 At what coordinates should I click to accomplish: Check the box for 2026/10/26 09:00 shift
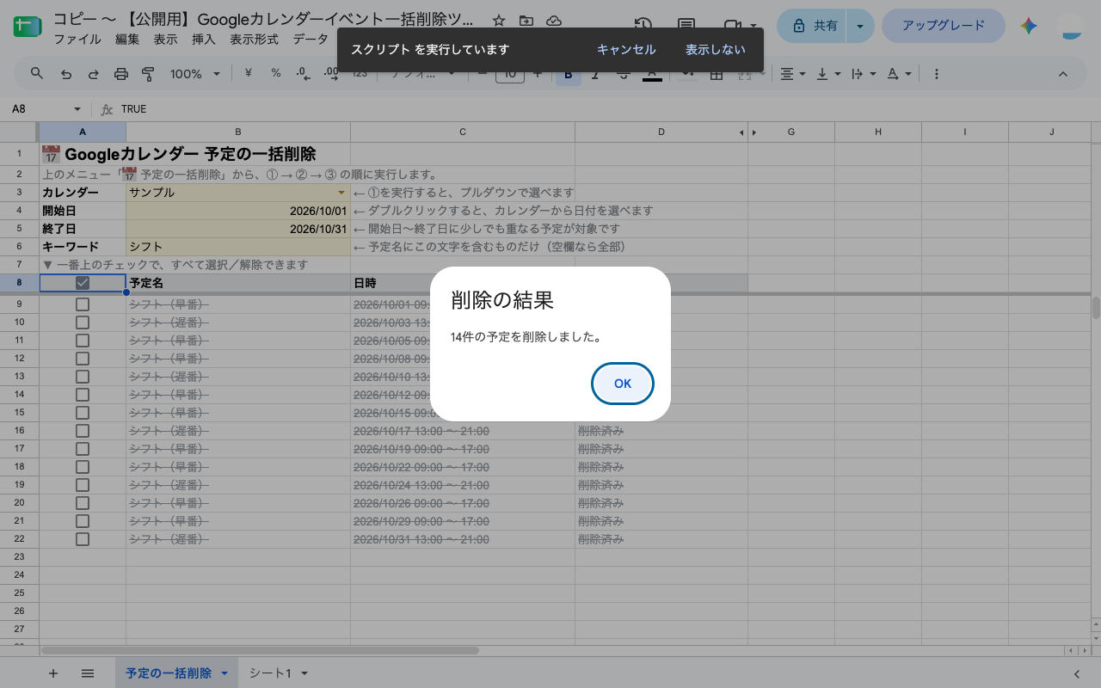click(x=83, y=503)
